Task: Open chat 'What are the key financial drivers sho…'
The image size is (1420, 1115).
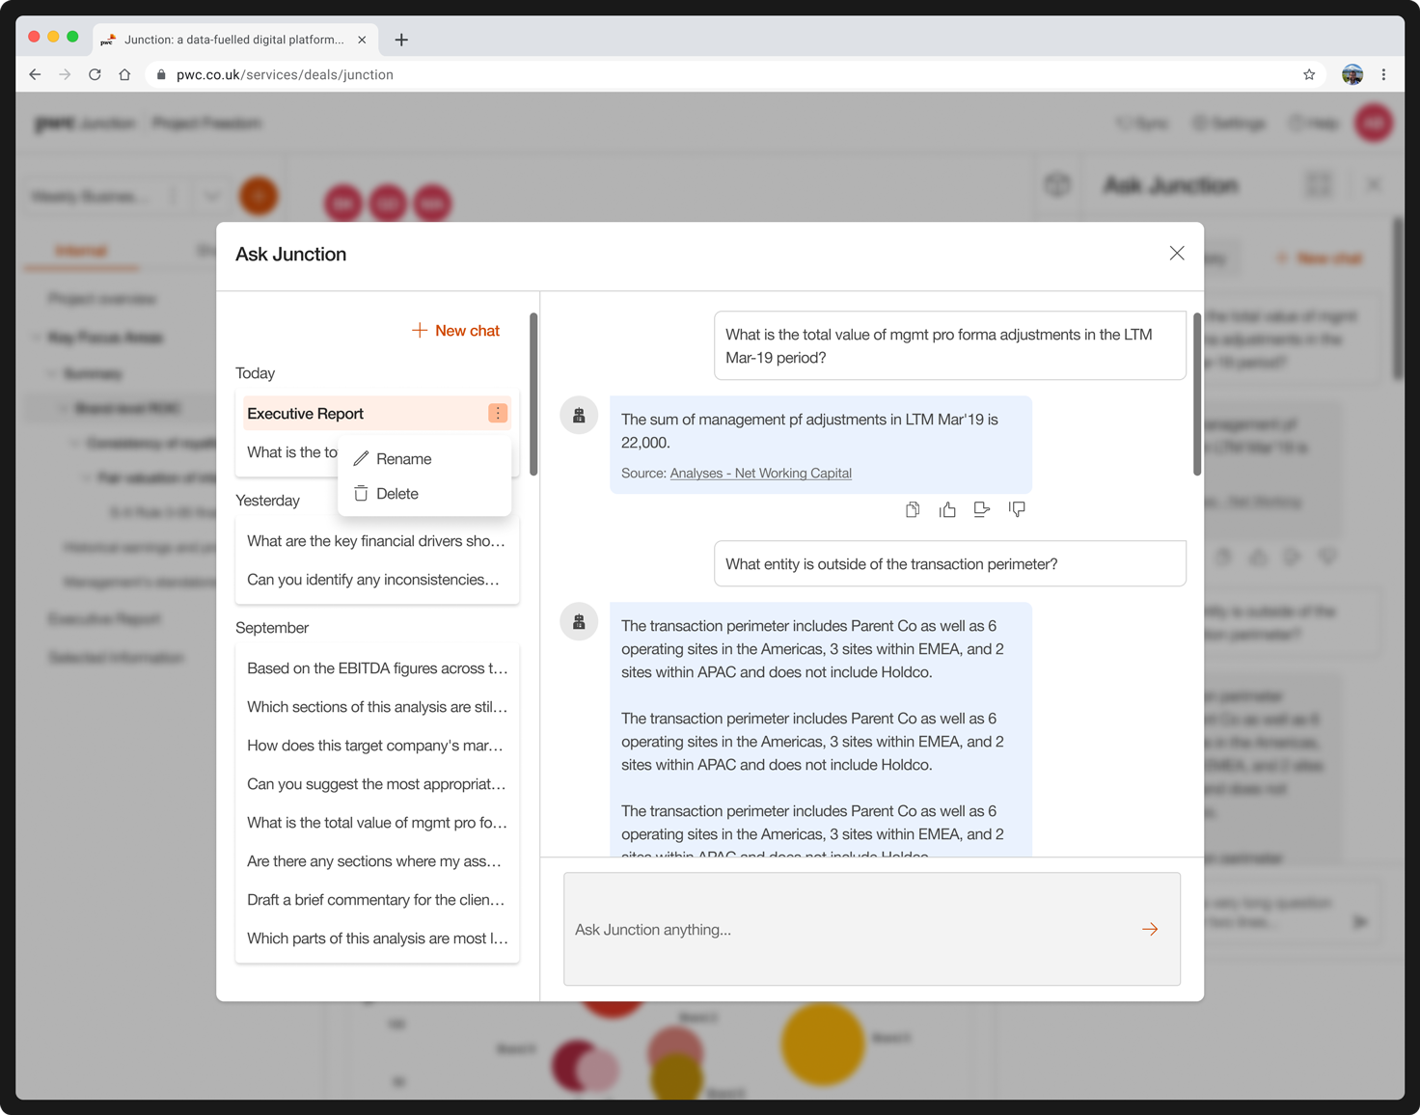Action: pos(377,541)
